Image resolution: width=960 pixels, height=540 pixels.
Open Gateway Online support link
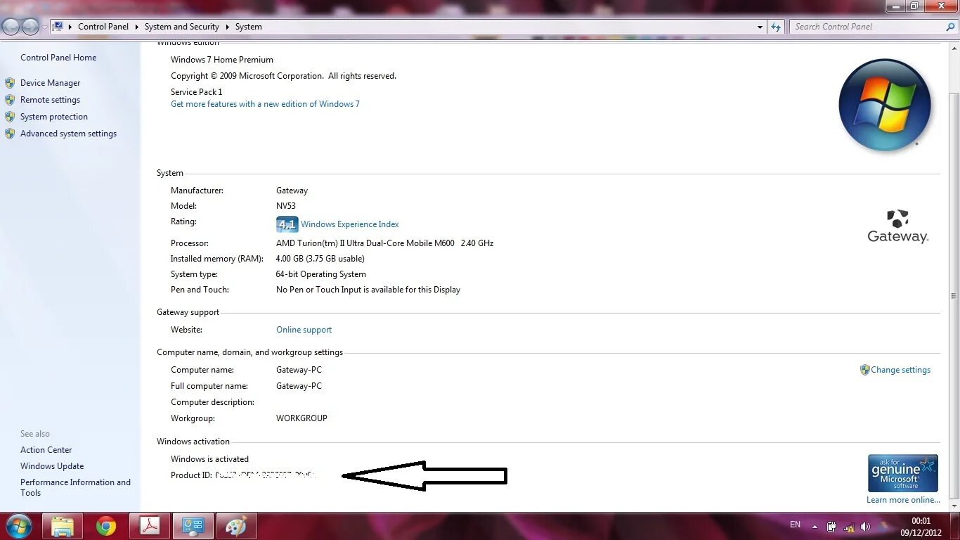pyautogui.click(x=304, y=330)
